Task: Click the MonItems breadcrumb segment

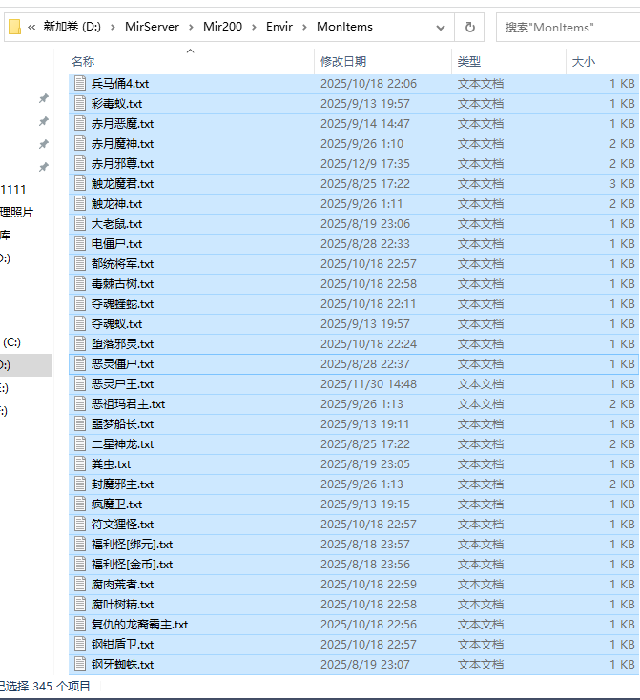Action: 344,27
